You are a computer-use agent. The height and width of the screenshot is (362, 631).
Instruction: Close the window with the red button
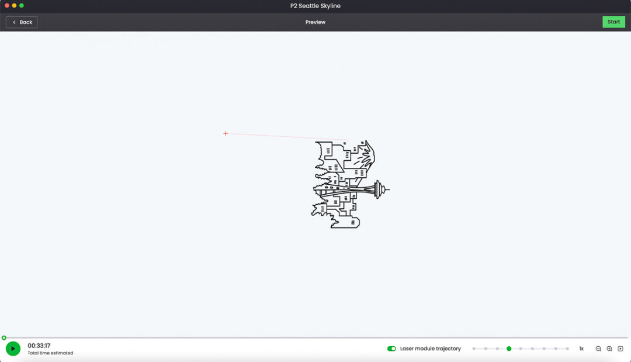click(x=7, y=5)
